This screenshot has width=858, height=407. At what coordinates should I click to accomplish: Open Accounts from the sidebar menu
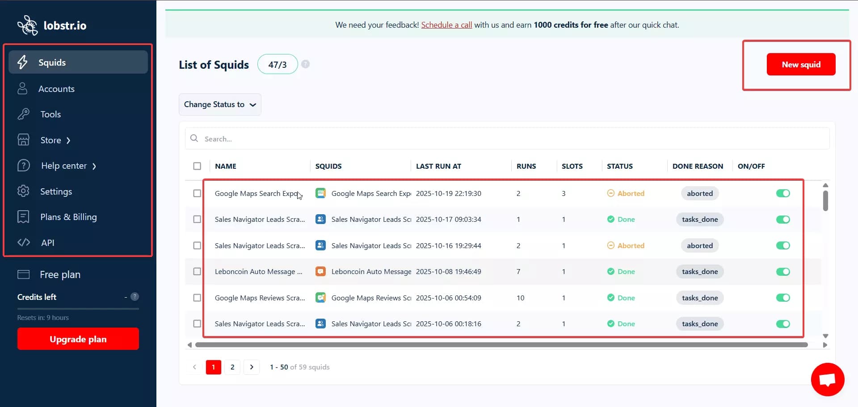click(57, 88)
